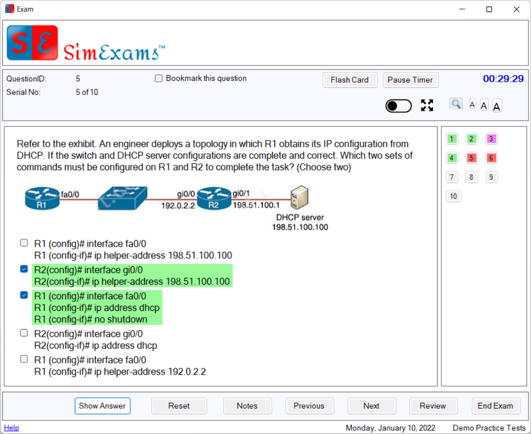Viewport: 531px width, 434px height.
Task: Click the DHCP server icon in exhibit
Action: click(299, 199)
